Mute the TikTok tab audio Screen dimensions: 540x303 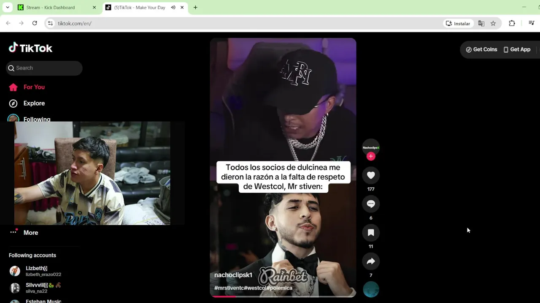173,8
